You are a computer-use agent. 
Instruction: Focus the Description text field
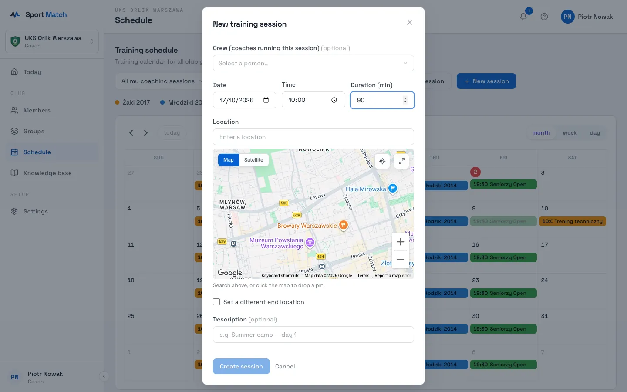click(x=313, y=335)
